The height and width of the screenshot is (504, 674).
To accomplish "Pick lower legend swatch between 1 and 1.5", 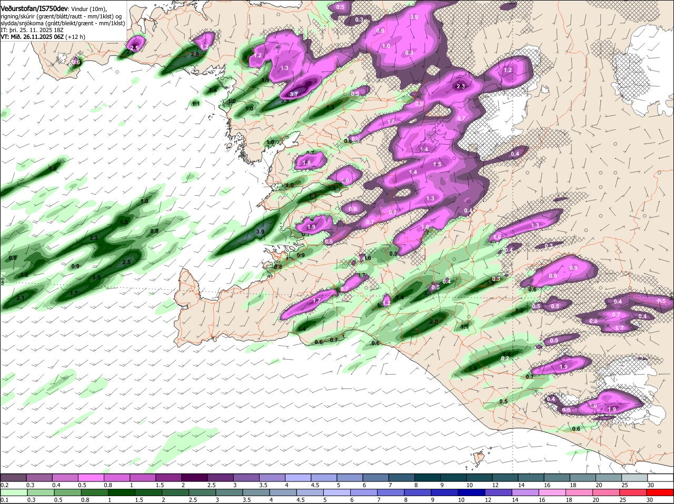I will point(121,492).
